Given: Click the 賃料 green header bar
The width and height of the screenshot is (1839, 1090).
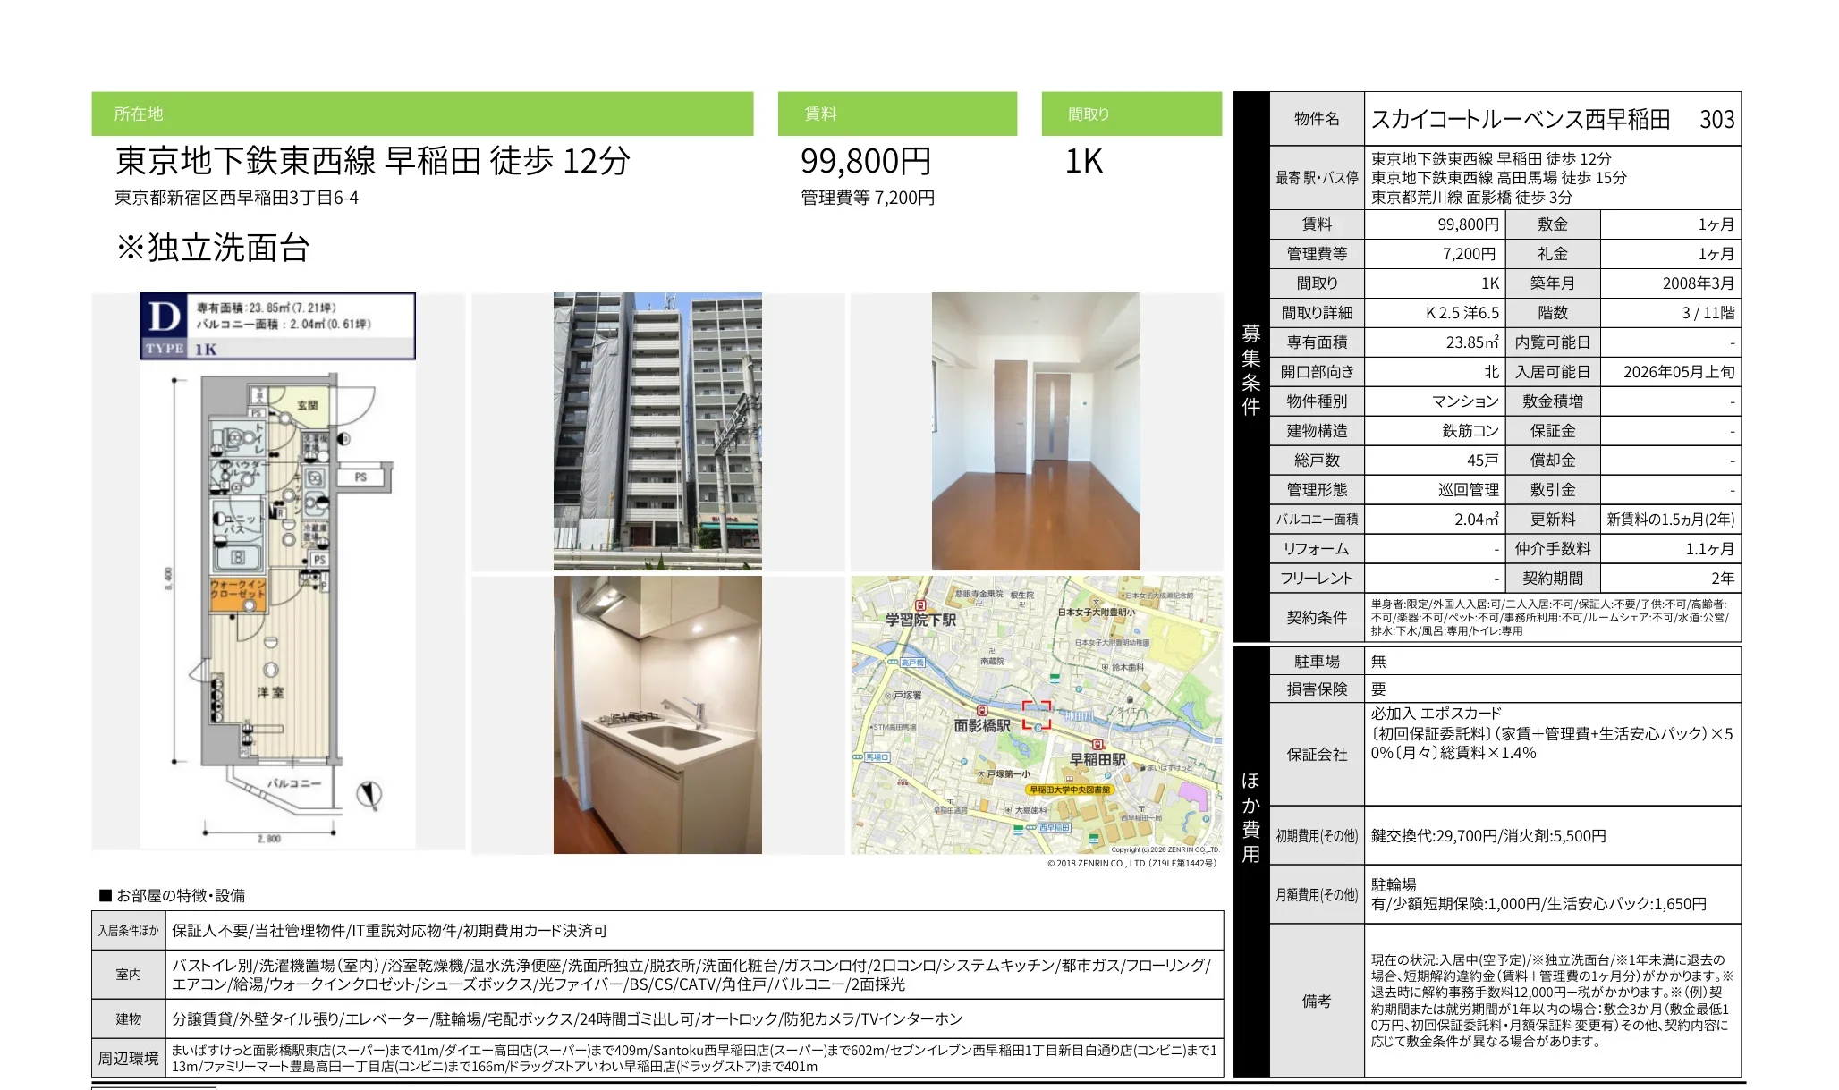Looking at the screenshot, I should click(x=896, y=114).
